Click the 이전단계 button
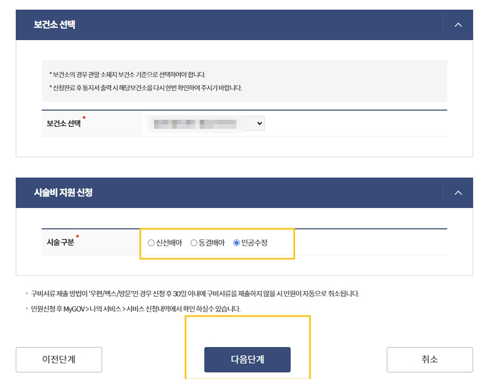 [59, 359]
